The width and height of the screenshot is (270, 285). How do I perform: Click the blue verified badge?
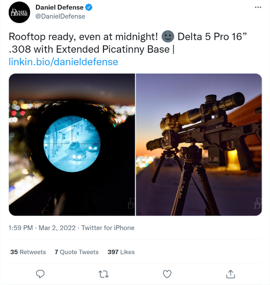pos(89,8)
